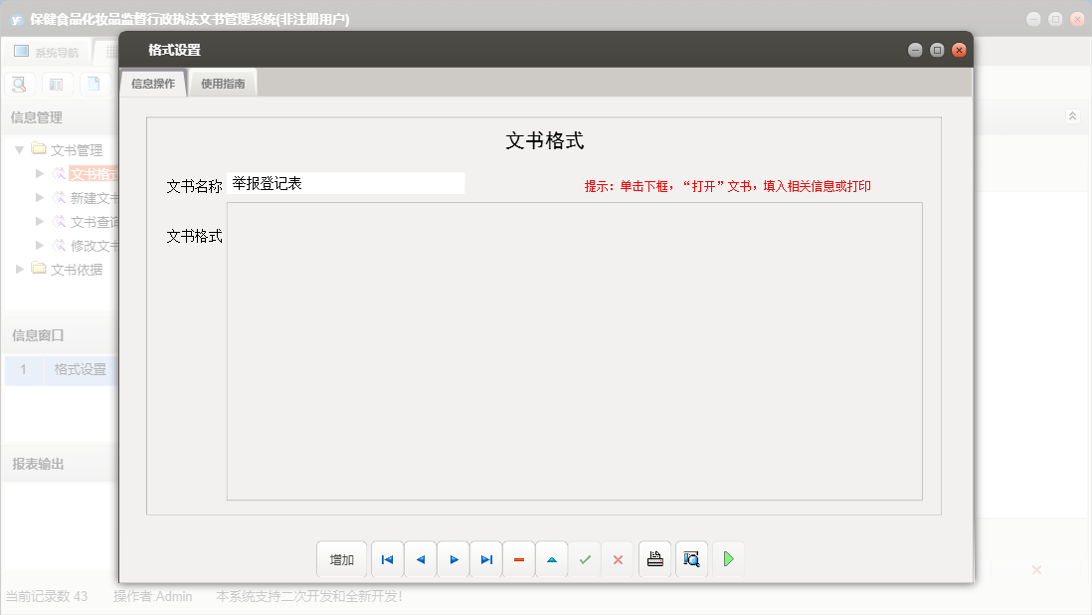Confirm changes with the green checkmark

click(x=585, y=559)
